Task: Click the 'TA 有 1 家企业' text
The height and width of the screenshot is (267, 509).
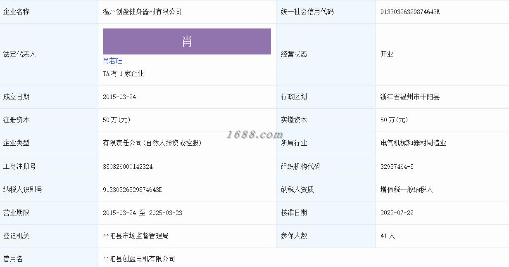Action: tap(123, 74)
